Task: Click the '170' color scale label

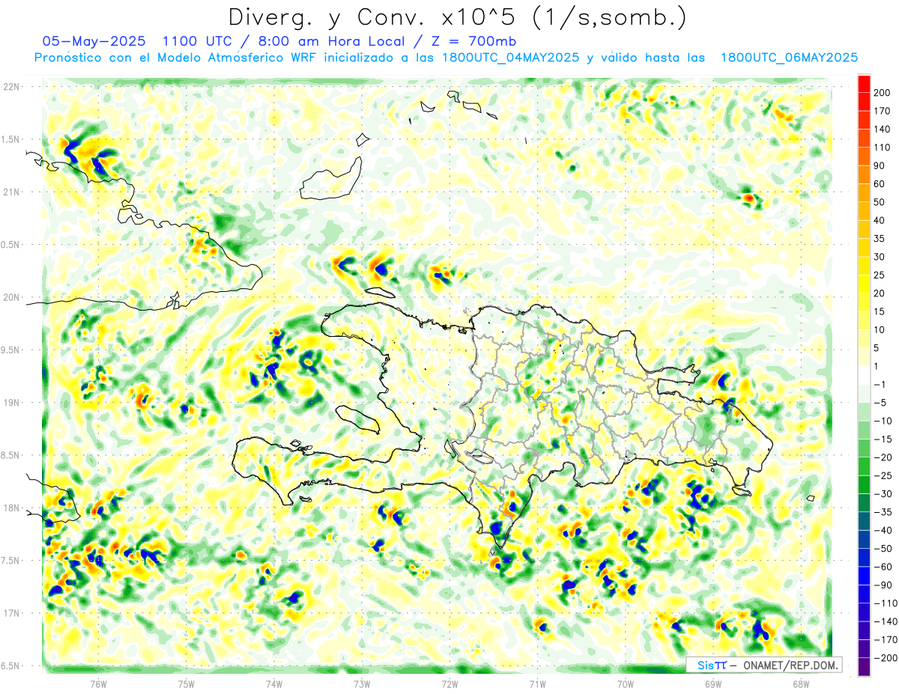Action: pyautogui.click(x=882, y=111)
